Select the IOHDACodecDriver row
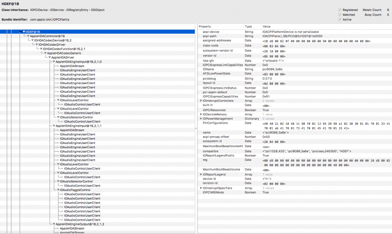The width and height of the screenshot is (392, 234). [98, 45]
